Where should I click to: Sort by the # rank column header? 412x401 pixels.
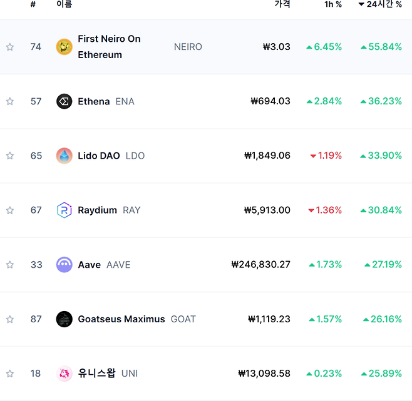point(33,4)
